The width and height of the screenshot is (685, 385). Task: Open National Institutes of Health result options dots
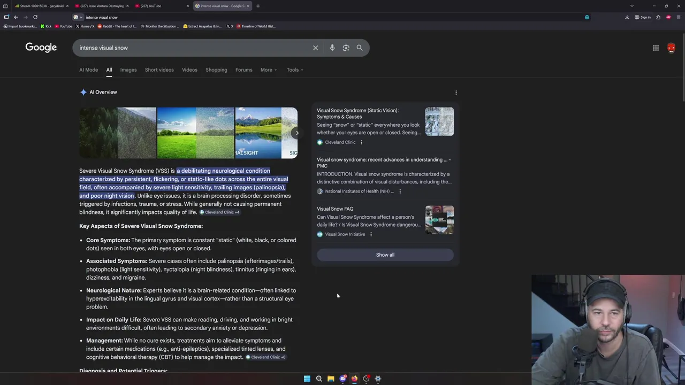click(x=400, y=191)
